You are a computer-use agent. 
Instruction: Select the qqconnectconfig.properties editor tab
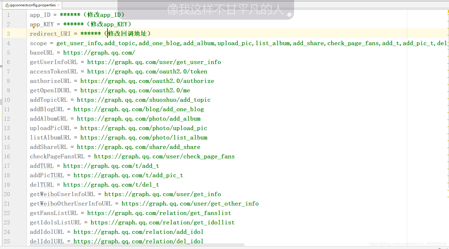point(32,5)
